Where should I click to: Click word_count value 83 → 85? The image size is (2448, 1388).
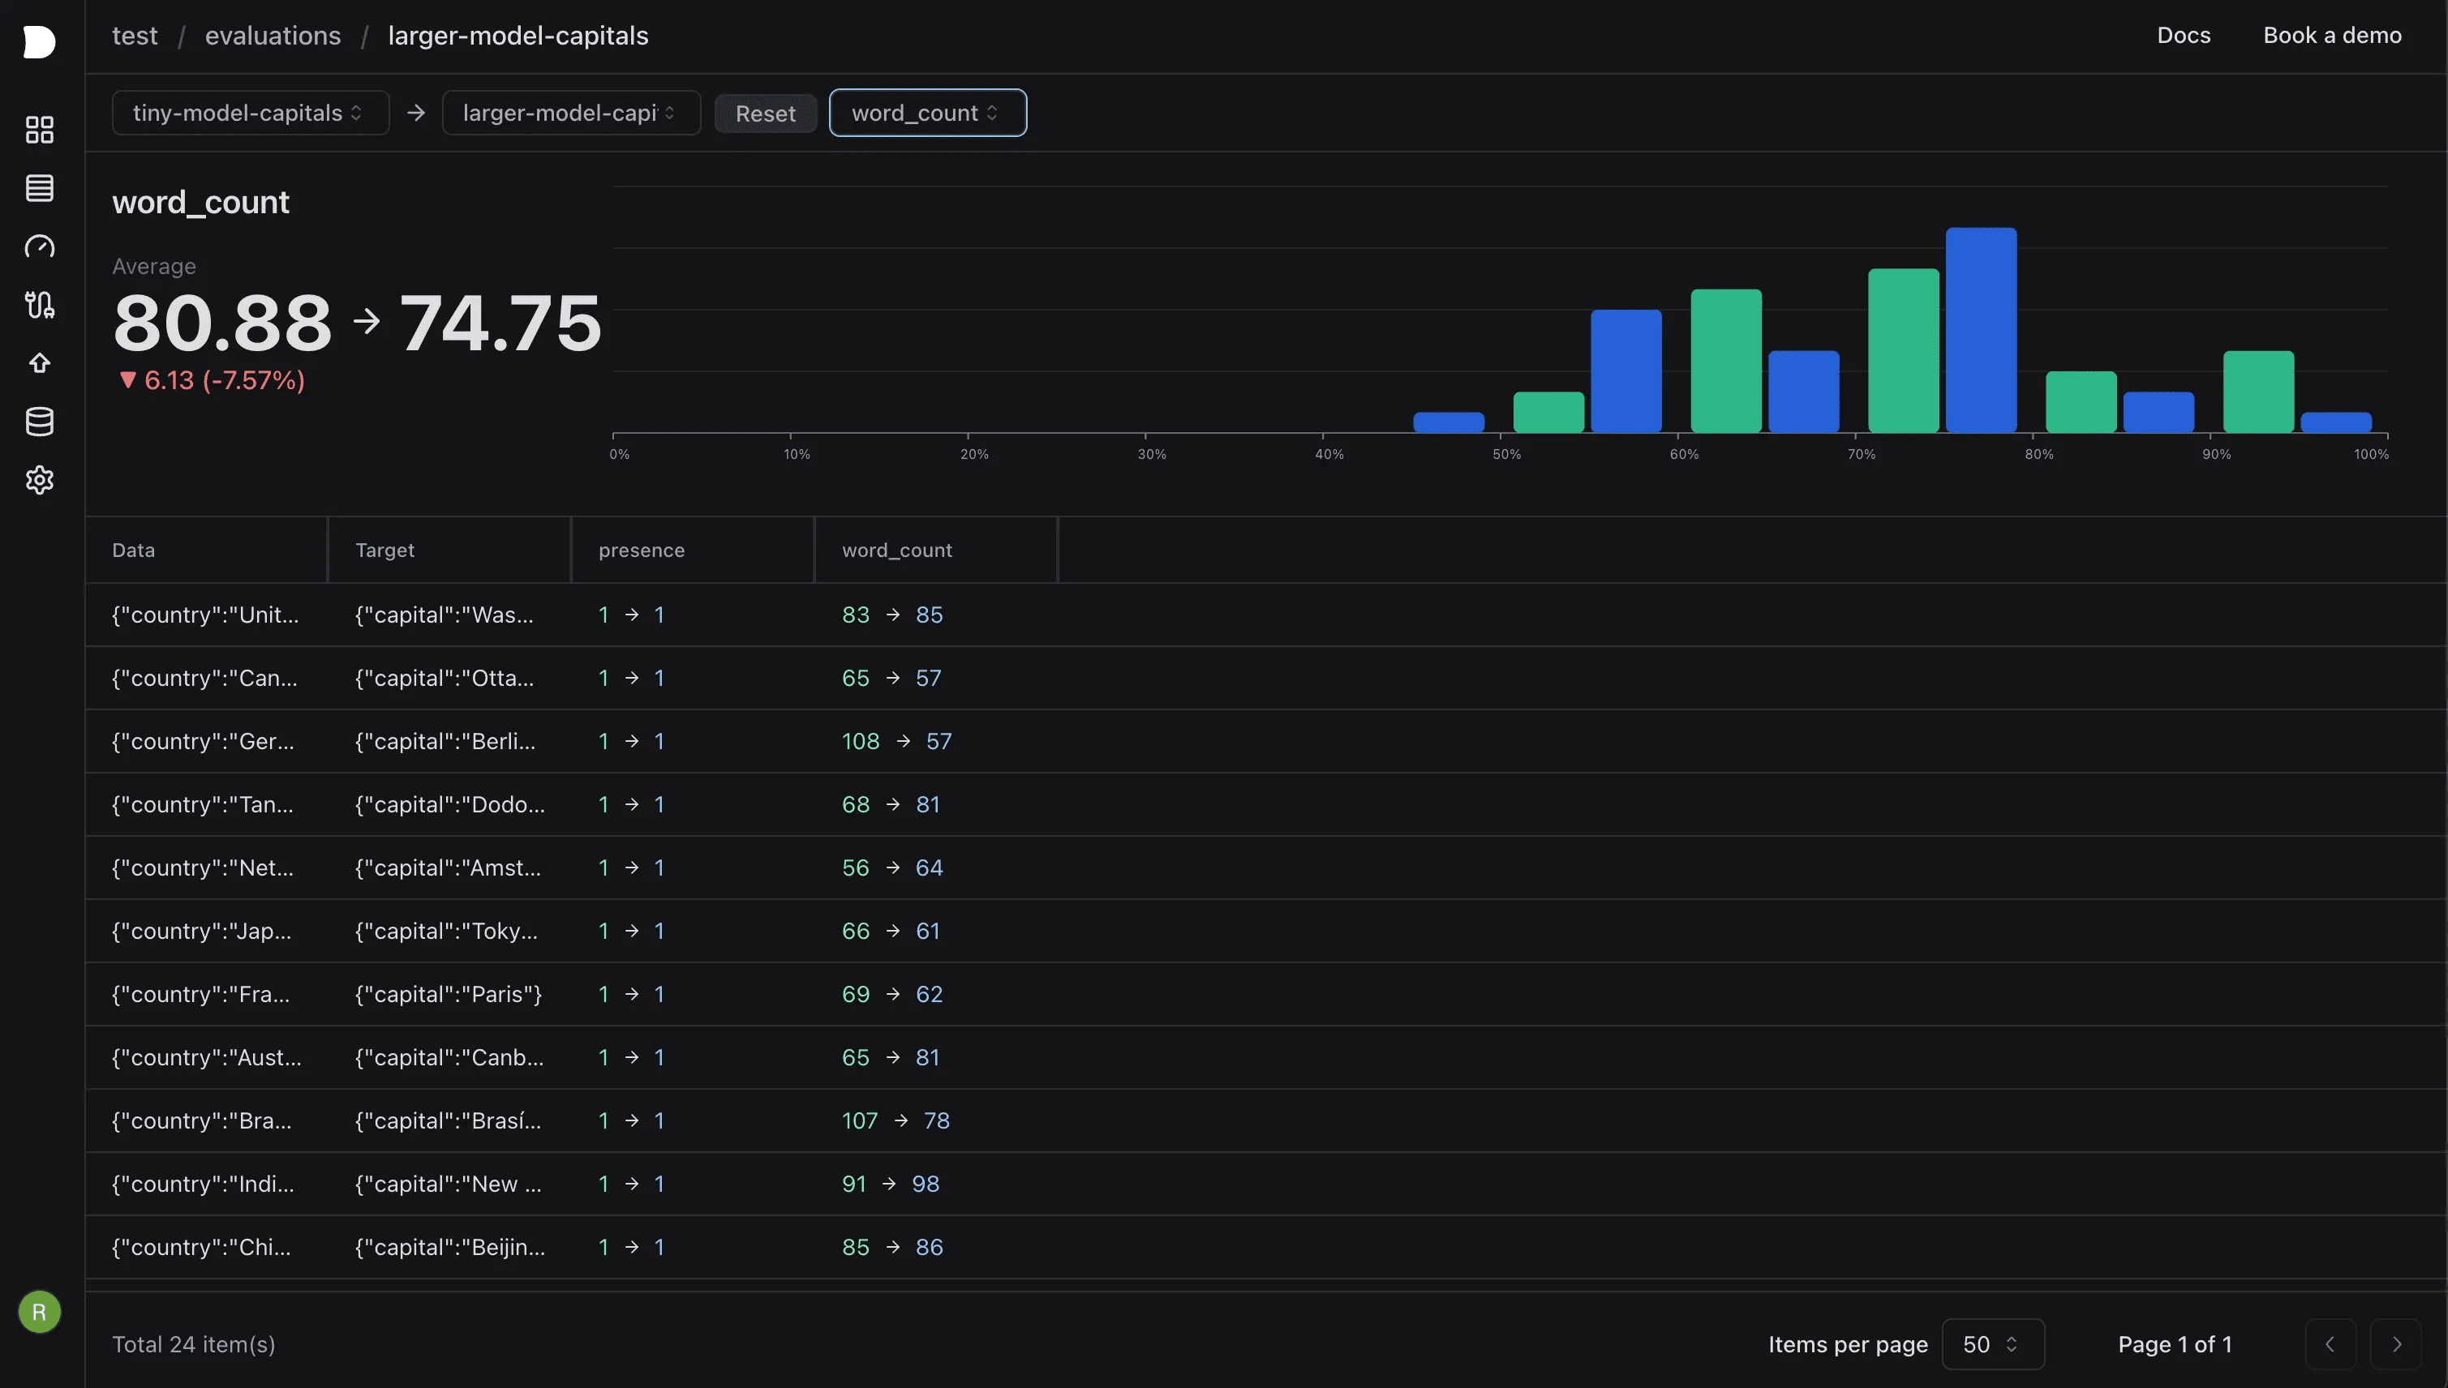(x=891, y=615)
